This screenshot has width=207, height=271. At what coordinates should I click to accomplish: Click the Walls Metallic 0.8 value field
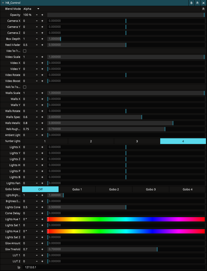28,123
